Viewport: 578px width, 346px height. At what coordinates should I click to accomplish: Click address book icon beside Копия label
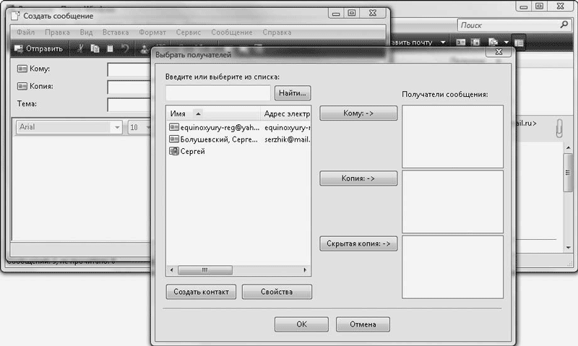(x=21, y=87)
